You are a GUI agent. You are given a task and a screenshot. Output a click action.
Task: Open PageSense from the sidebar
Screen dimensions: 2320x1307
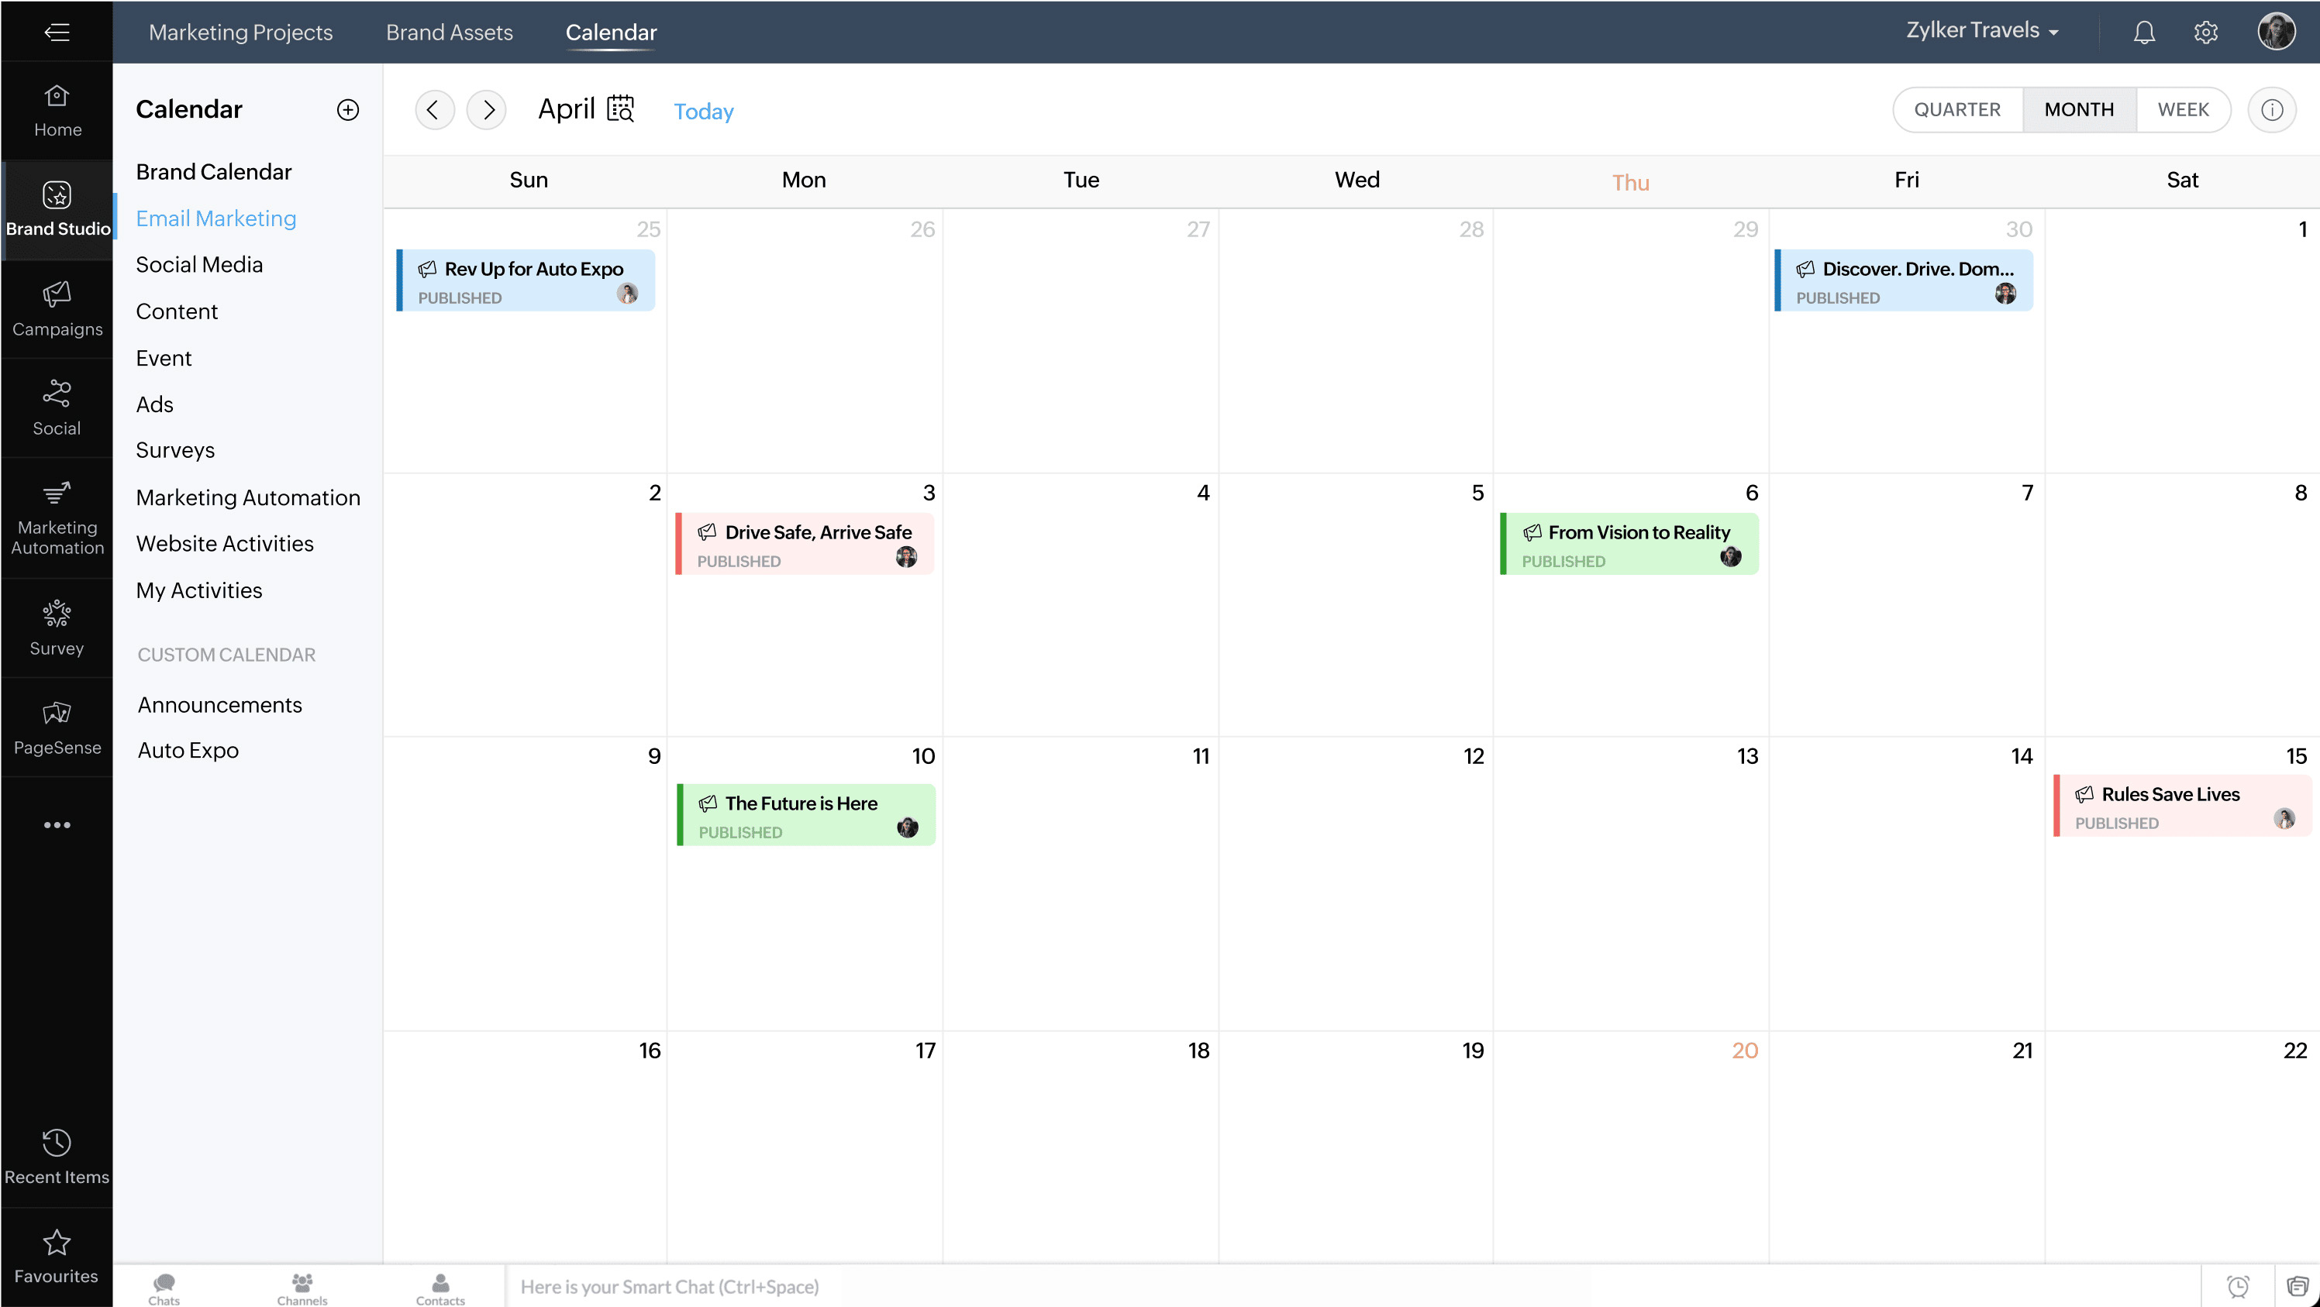pyautogui.click(x=57, y=727)
